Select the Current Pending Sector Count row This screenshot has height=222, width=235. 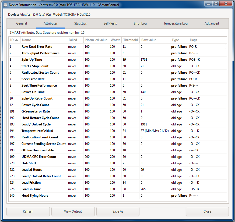coord(117,144)
